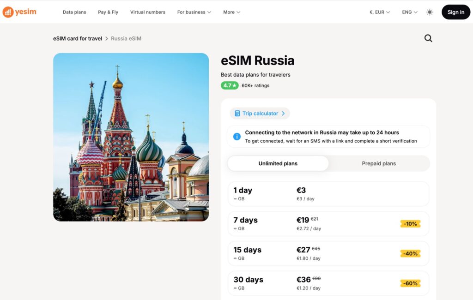Click the 4.7 star rating badge

pyautogui.click(x=230, y=85)
